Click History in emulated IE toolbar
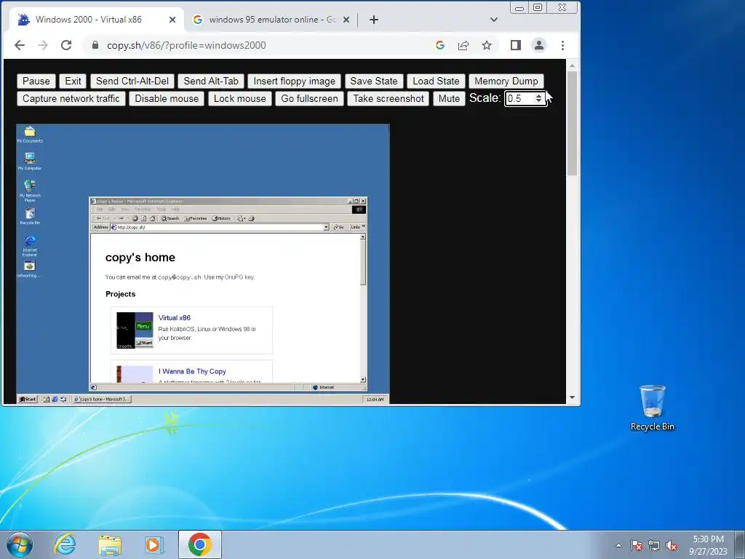The width and height of the screenshot is (745, 559). pyautogui.click(x=221, y=218)
